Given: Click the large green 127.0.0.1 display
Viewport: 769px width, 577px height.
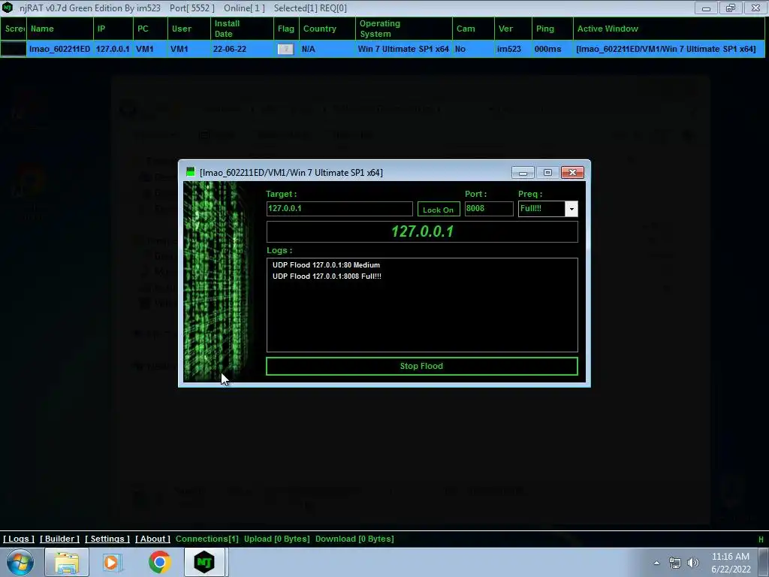Looking at the screenshot, I should point(422,231).
